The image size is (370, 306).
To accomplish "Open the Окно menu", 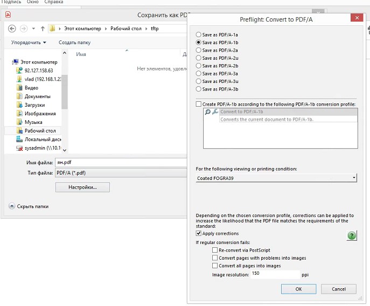I will [x=32, y=2].
